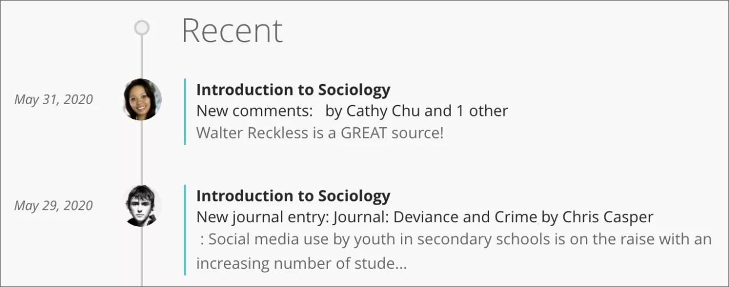
Task: Click the teal bar beside the comments entry
Action: point(185,111)
